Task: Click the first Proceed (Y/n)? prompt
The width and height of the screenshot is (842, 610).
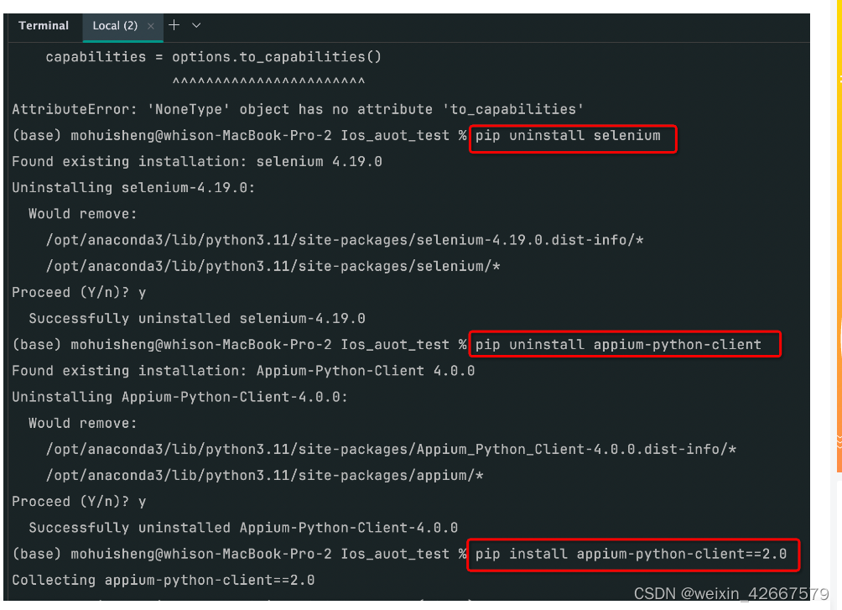Action: (75, 292)
